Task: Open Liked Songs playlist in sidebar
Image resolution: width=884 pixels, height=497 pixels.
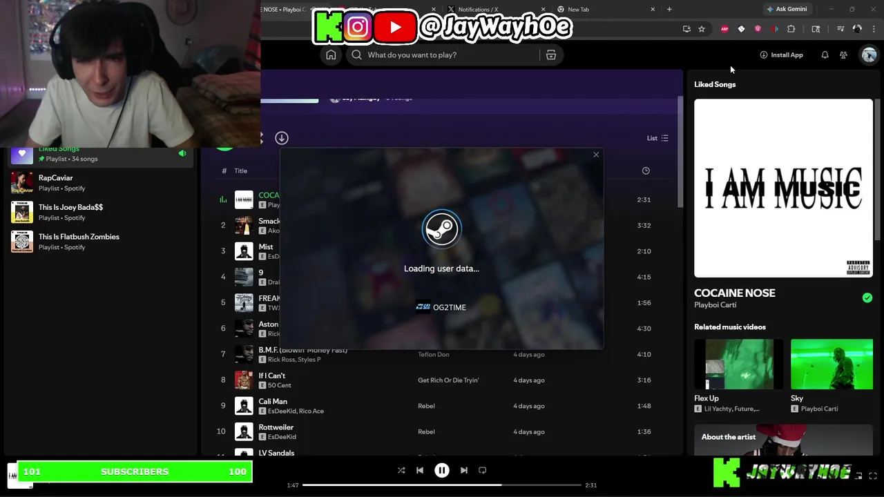Action: (99, 153)
